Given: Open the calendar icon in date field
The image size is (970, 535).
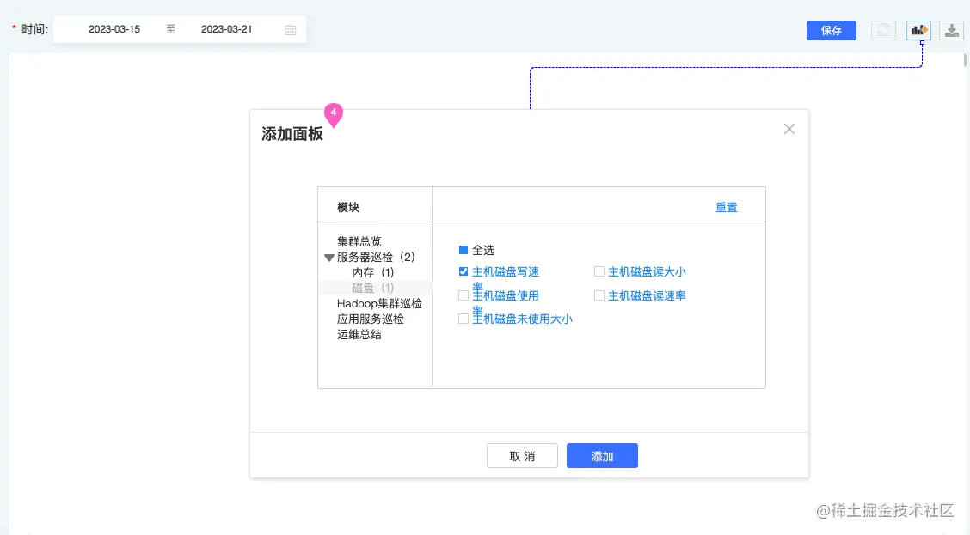Looking at the screenshot, I should (290, 30).
